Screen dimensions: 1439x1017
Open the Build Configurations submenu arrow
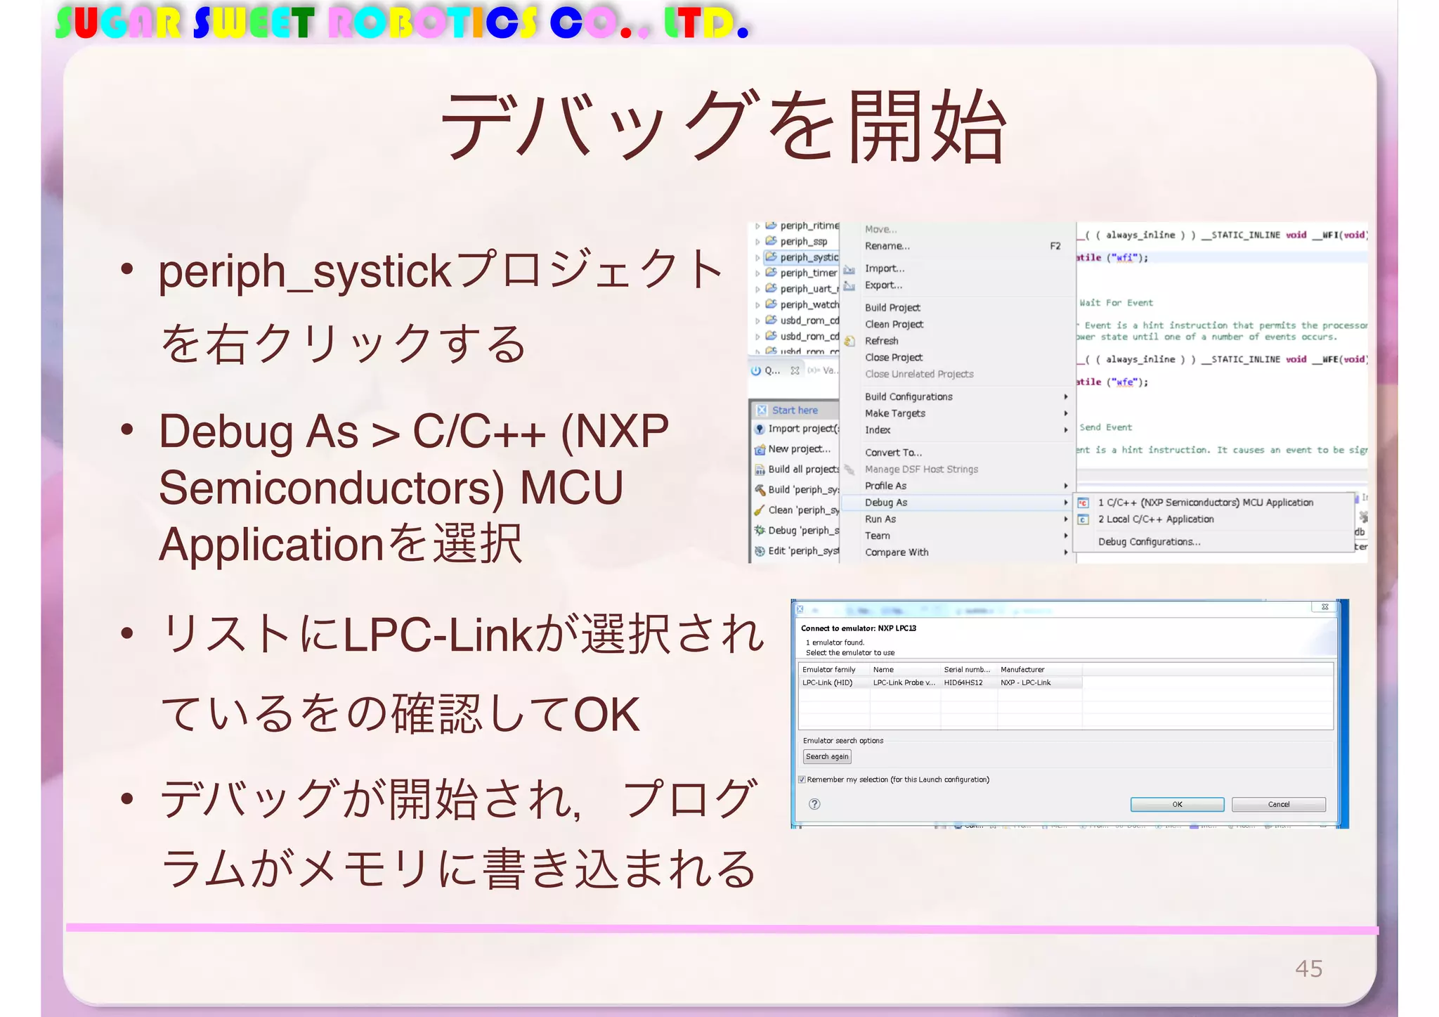click(1066, 397)
